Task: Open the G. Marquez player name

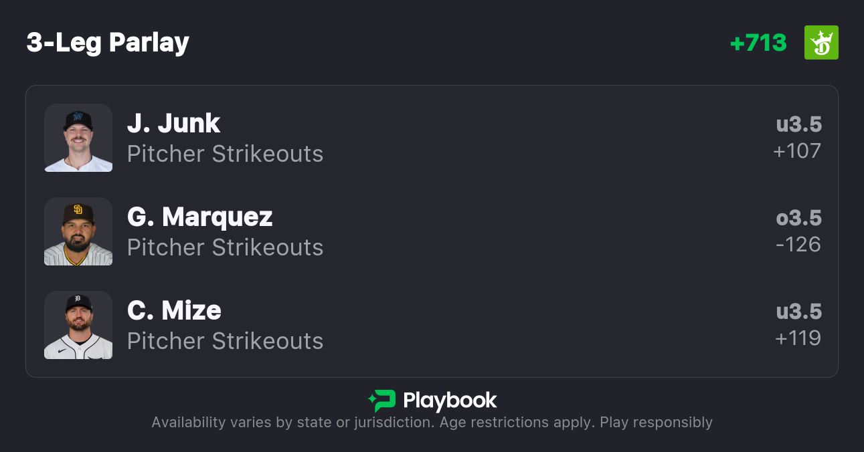Action: point(199,217)
